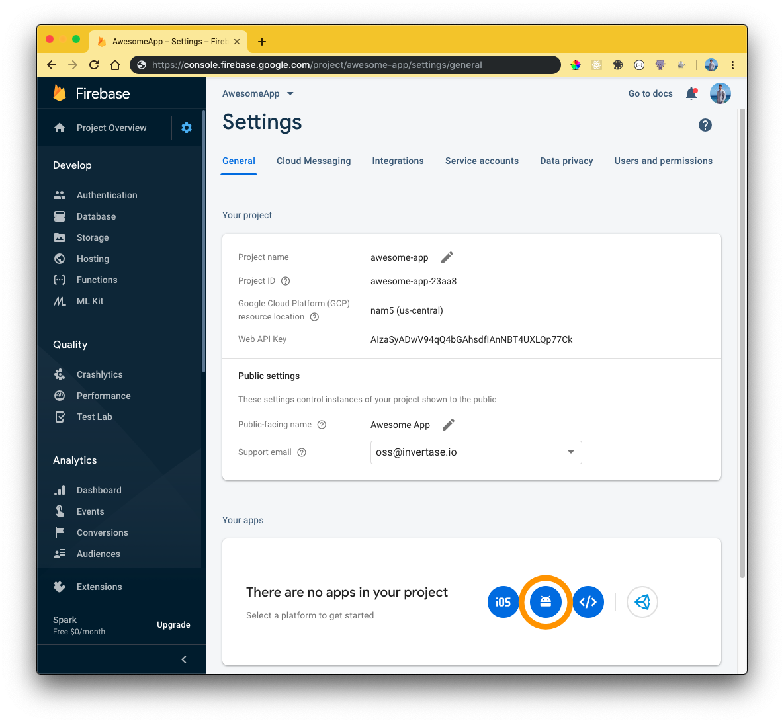Open the project settings gear icon
This screenshot has width=784, height=723.
click(x=187, y=128)
